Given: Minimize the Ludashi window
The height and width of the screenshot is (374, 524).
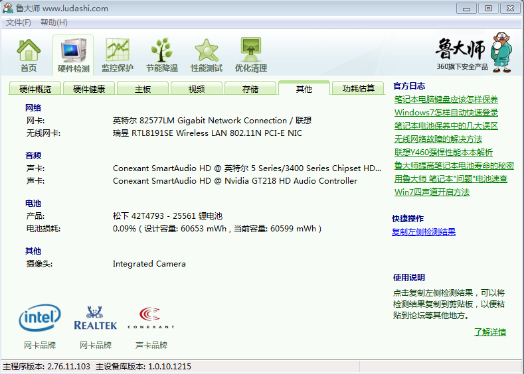Looking at the screenshot, I should [x=466, y=9].
